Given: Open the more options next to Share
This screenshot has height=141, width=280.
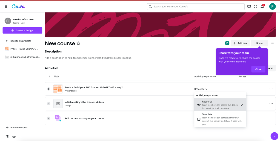Looking at the screenshot, I should coord(272,43).
